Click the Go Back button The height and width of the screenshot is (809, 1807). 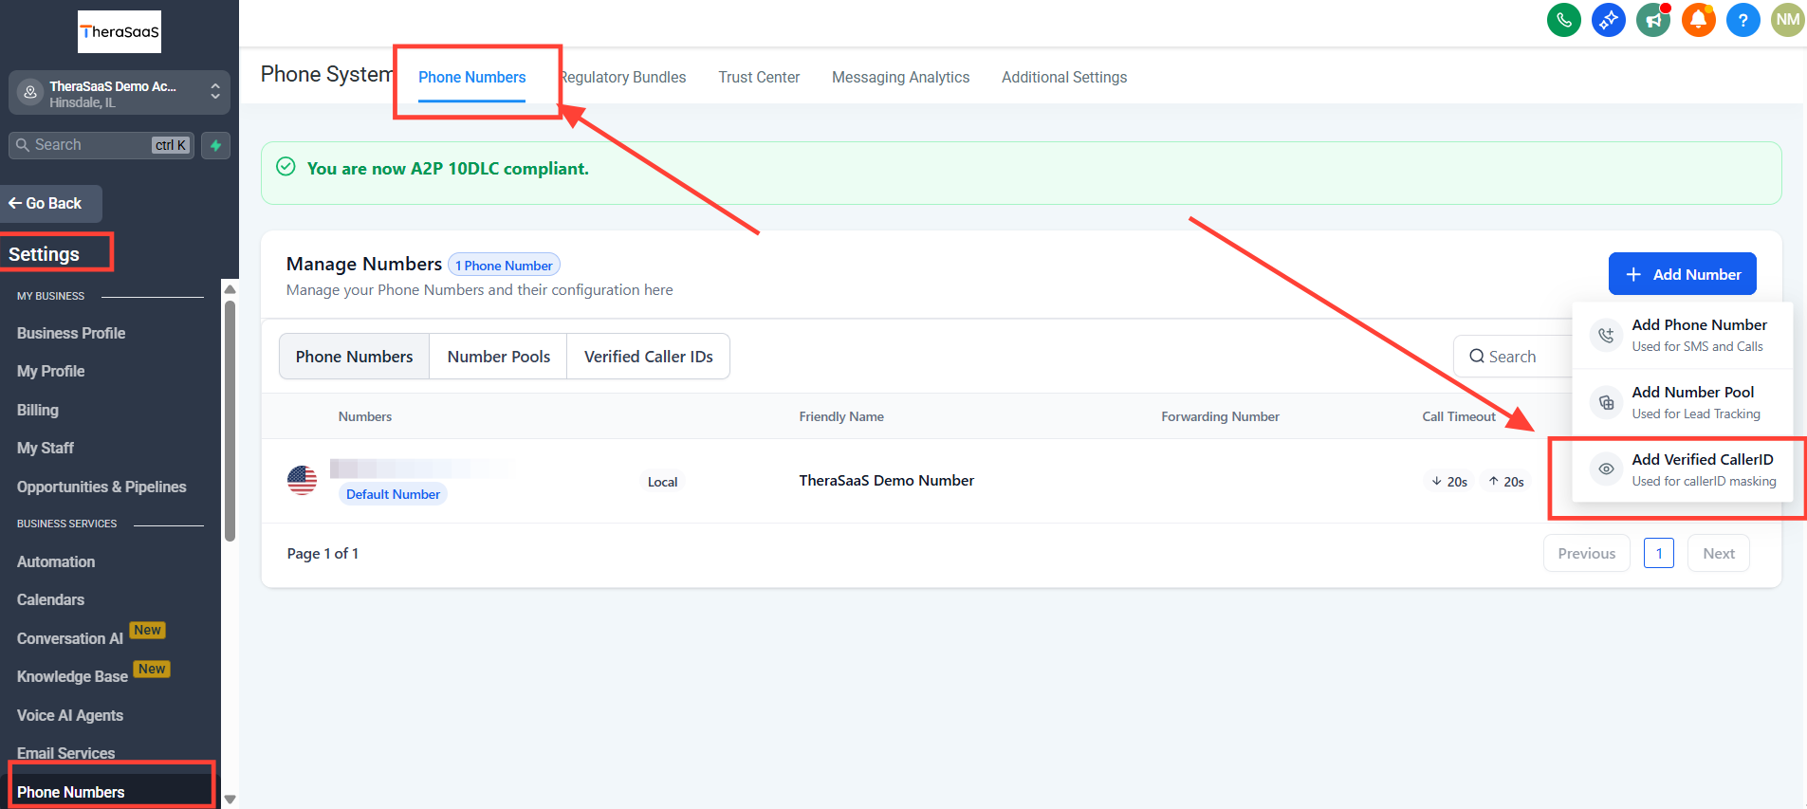click(50, 203)
